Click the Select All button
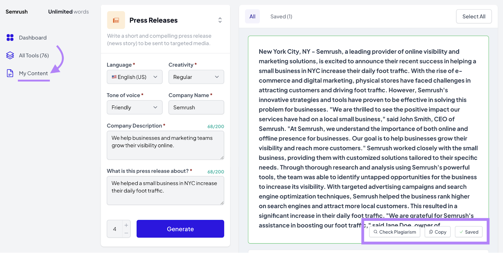The width and height of the screenshot is (503, 253). point(474,17)
